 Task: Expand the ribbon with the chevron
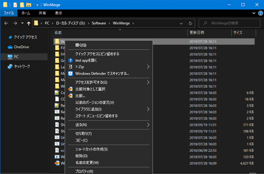tap(254, 13)
